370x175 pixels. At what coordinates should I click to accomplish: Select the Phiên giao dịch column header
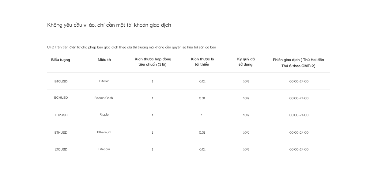pos(298,63)
